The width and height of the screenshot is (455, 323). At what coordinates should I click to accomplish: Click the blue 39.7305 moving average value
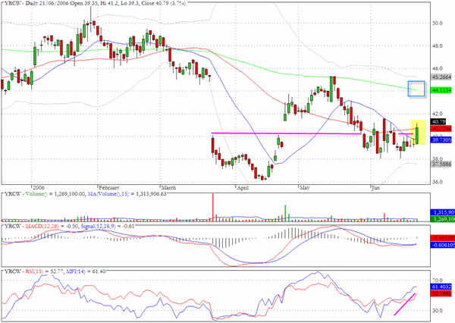click(441, 140)
